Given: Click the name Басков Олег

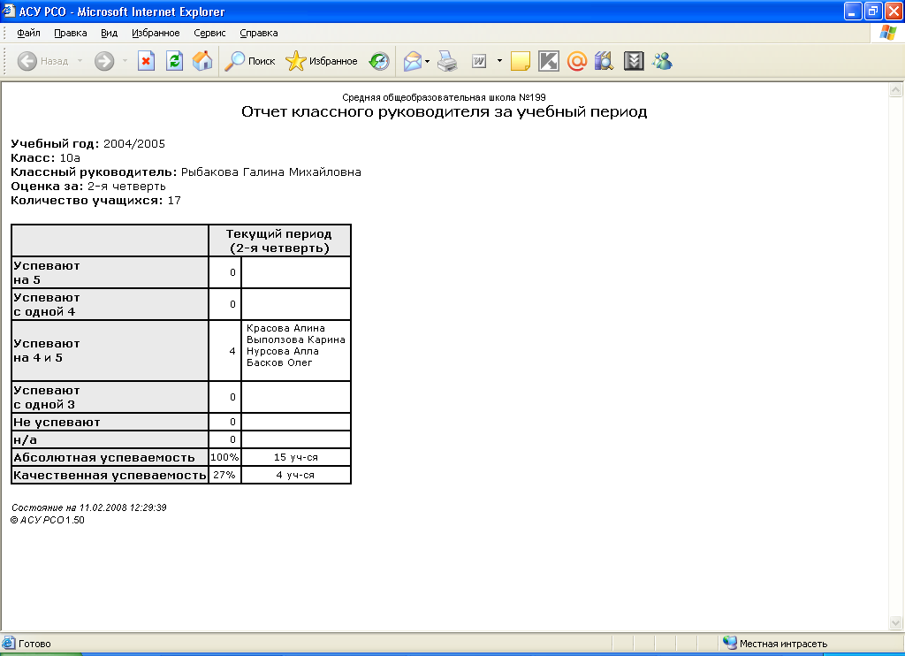Looking at the screenshot, I should pyautogui.click(x=279, y=362).
